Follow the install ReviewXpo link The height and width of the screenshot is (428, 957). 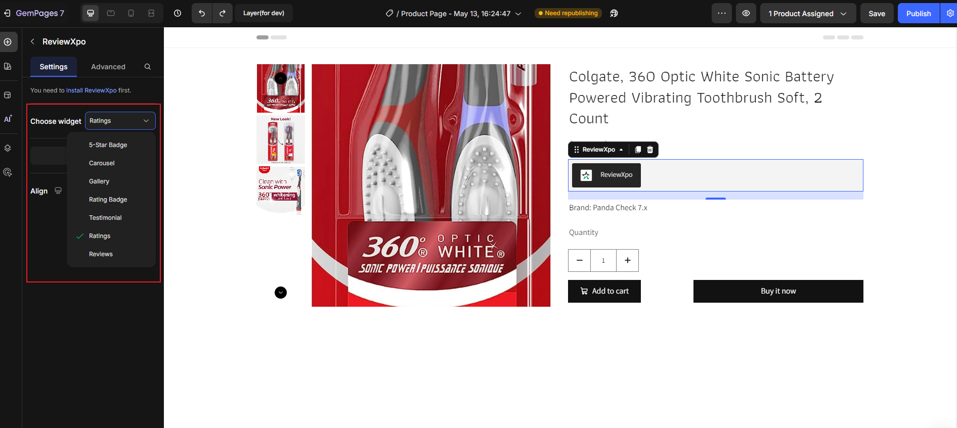point(91,90)
